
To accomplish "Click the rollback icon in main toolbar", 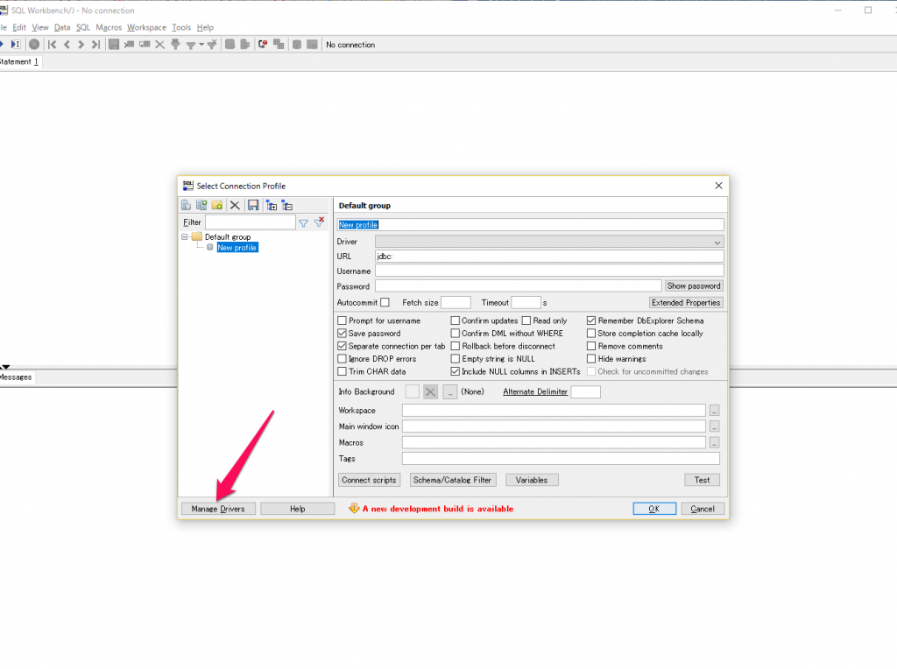I will 245,44.
